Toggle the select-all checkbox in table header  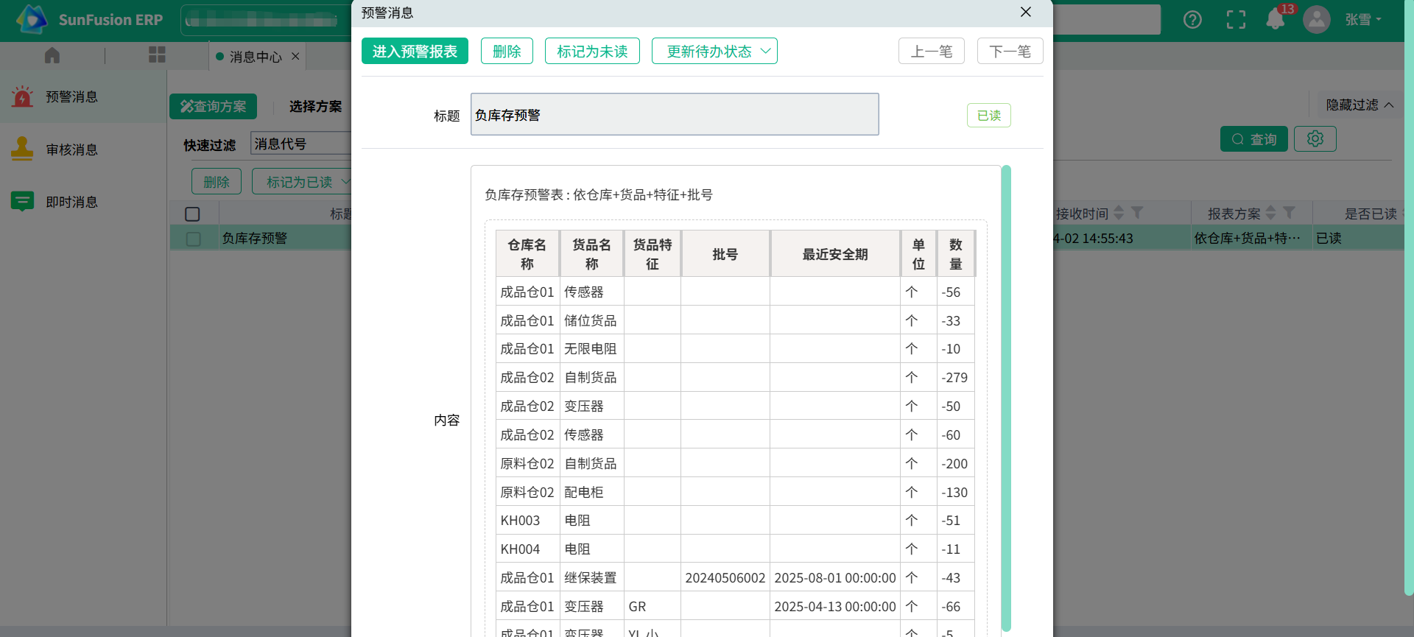[192, 214]
